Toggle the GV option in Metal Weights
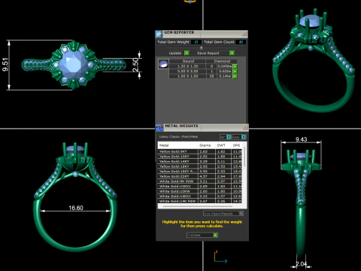The height and width of the screenshot is (271, 361). (x=226, y=137)
